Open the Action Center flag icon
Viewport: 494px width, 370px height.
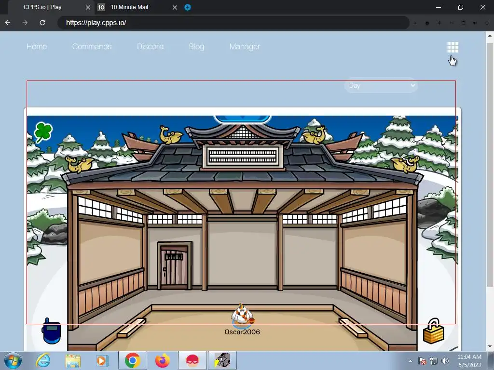[422, 361]
